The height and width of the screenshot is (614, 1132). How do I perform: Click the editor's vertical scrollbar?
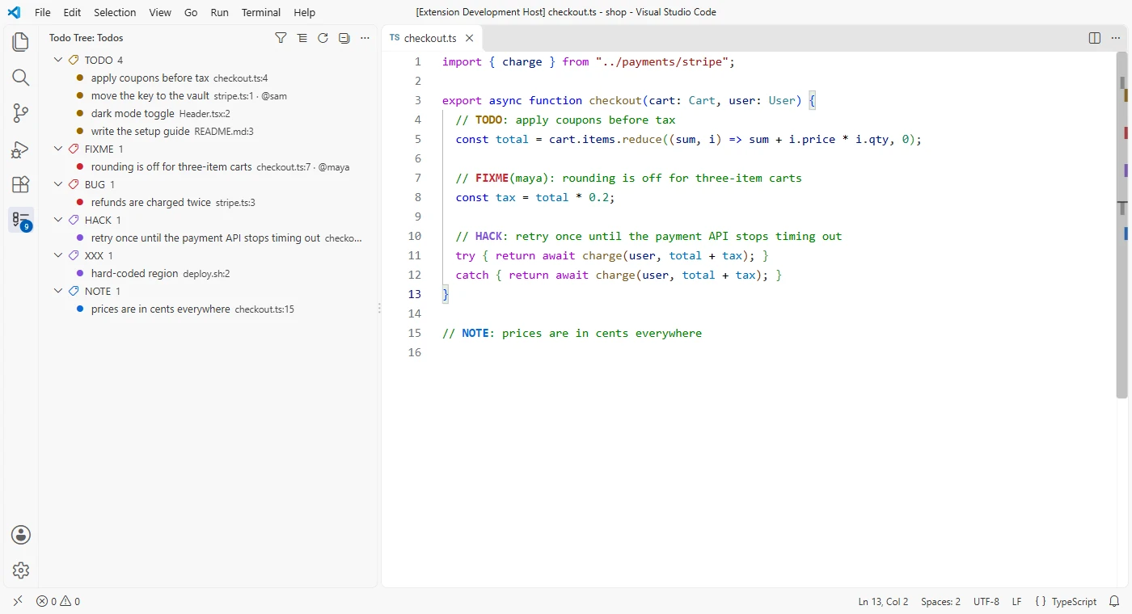(x=1122, y=226)
